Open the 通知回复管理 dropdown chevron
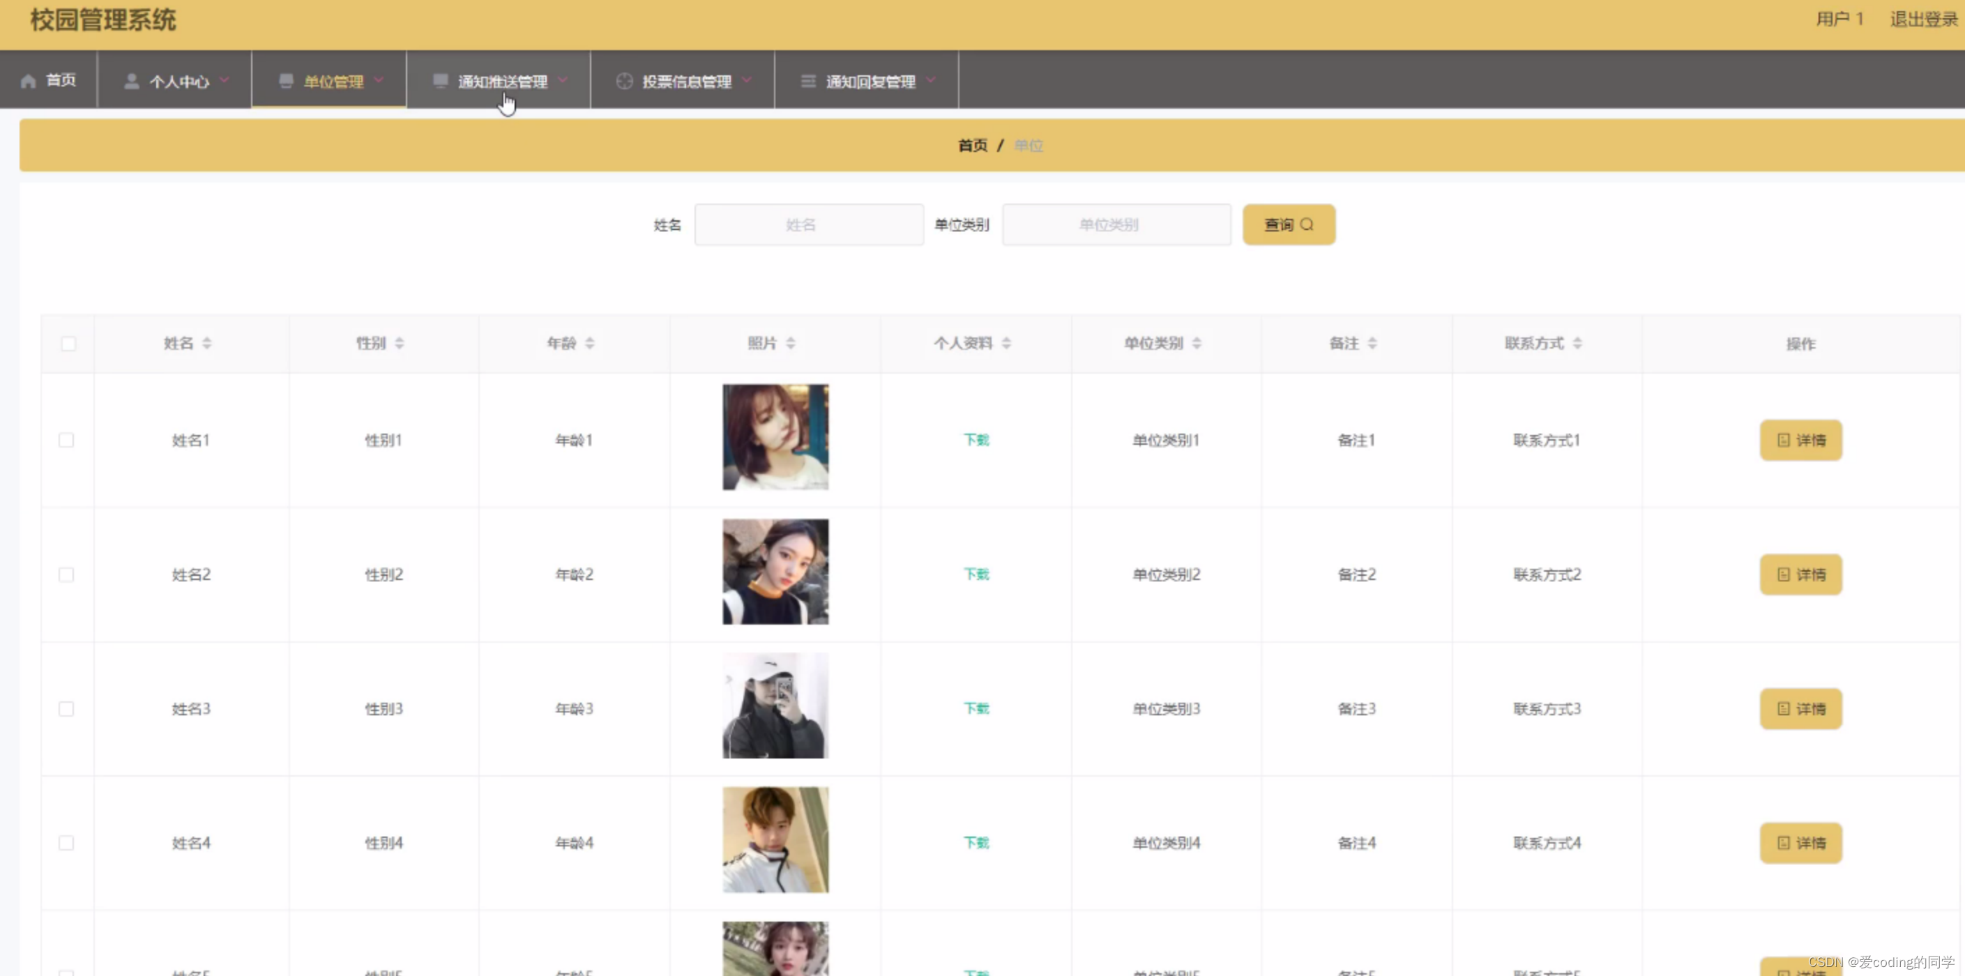This screenshot has width=1965, height=976. pyautogui.click(x=931, y=79)
